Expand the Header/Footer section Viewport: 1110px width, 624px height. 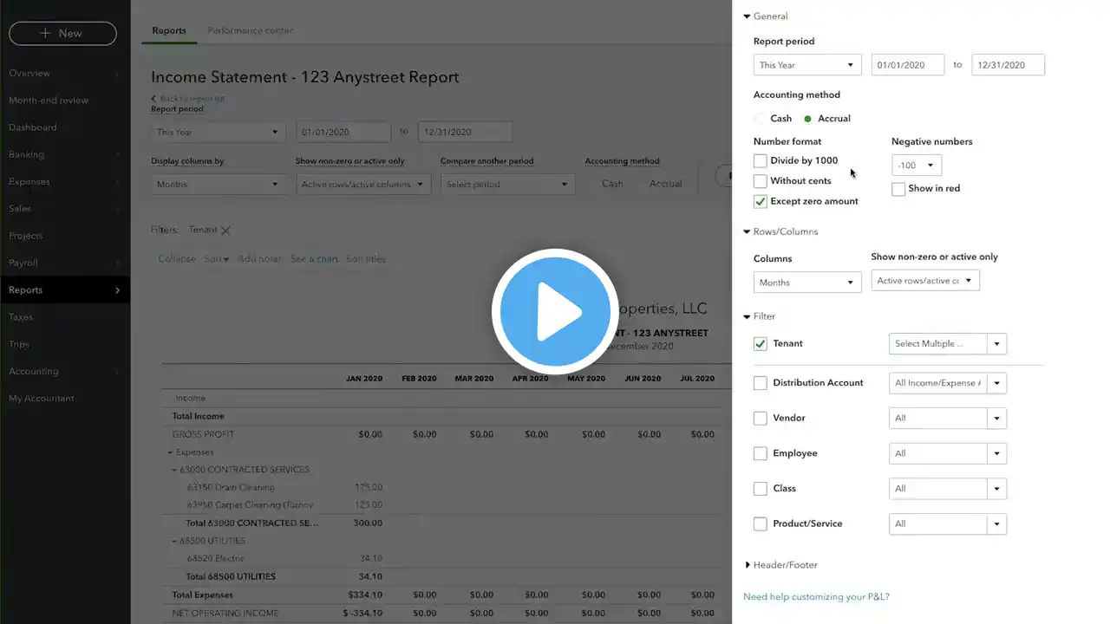coord(748,565)
